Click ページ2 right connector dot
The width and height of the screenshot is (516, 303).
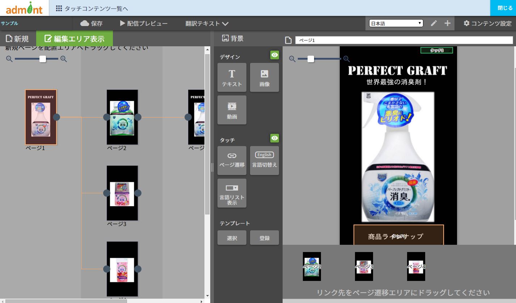point(138,117)
